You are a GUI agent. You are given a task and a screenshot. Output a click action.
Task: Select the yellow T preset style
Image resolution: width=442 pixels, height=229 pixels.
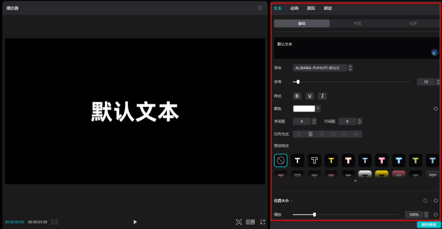coord(331,160)
